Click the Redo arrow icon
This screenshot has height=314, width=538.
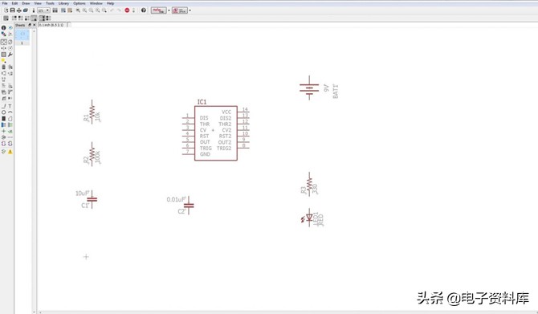(x=119, y=10)
